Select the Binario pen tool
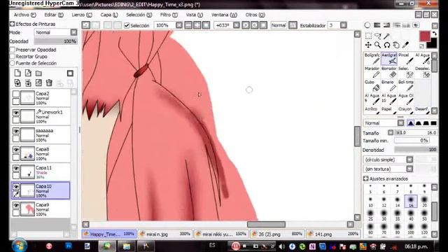Image resolution: width=448 pixels, height=252 pixels. pos(389,85)
